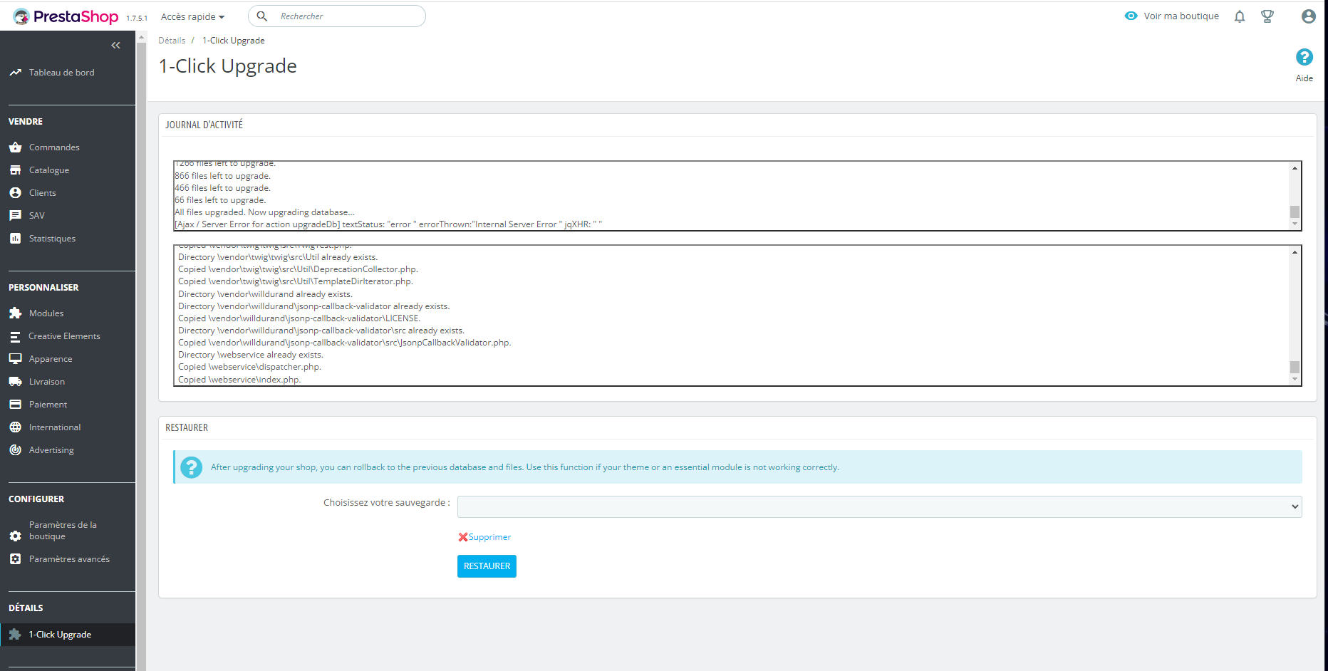Screen dimensions: 1328x671
Task: Click the Advertising icon
Action: coord(15,450)
